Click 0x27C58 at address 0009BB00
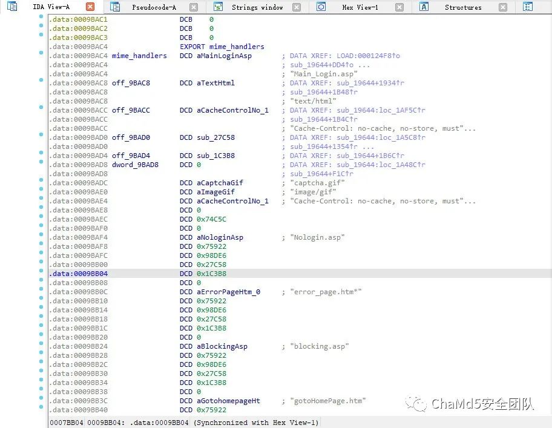Image resolution: width=552 pixels, height=428 pixels. (x=211, y=265)
